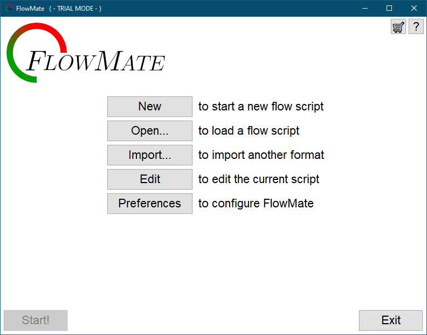
Task: Maximize the FlowMate window
Action: point(389,9)
